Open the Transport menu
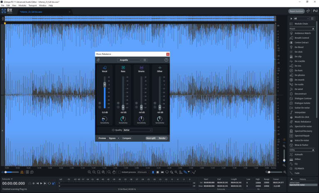 coord(32,5)
